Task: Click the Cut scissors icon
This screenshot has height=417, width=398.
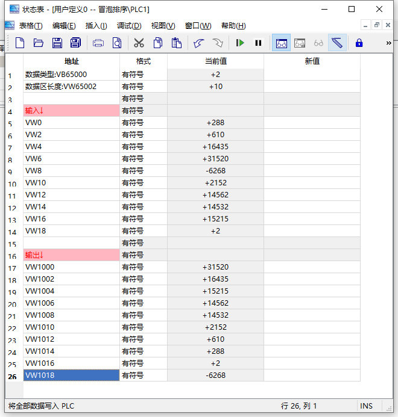Action: (x=139, y=43)
